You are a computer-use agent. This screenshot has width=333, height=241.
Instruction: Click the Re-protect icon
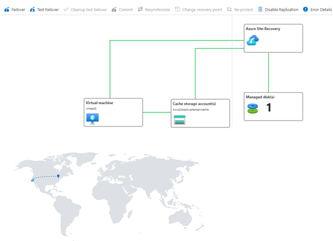(230, 9)
